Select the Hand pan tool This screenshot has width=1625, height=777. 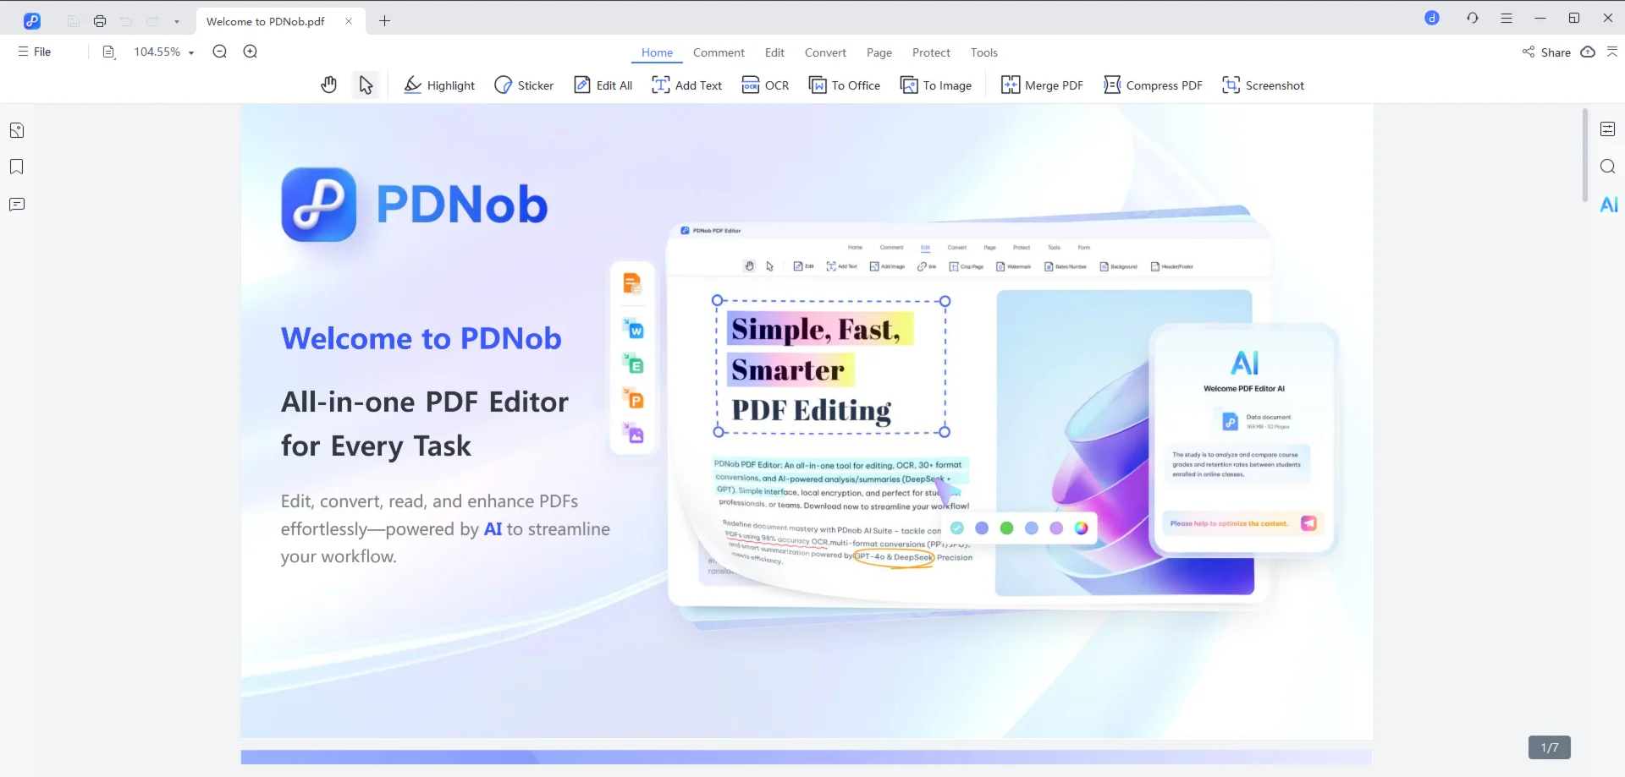click(328, 85)
